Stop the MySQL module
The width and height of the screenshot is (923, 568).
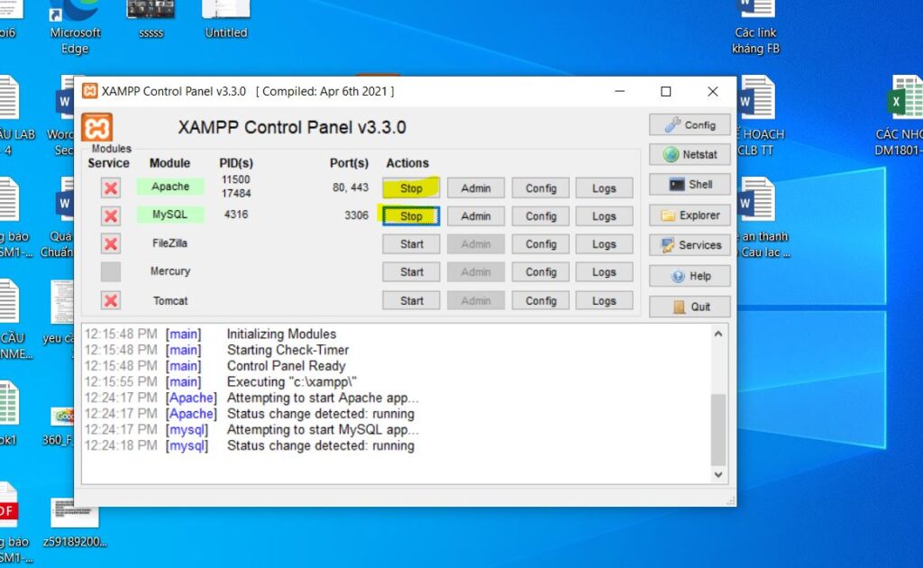click(x=411, y=216)
